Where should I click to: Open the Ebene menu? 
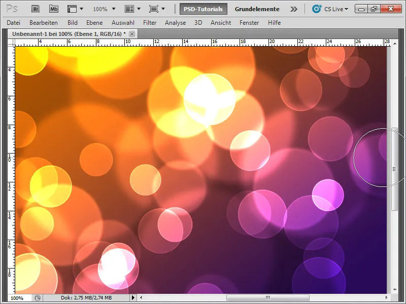tap(94, 23)
